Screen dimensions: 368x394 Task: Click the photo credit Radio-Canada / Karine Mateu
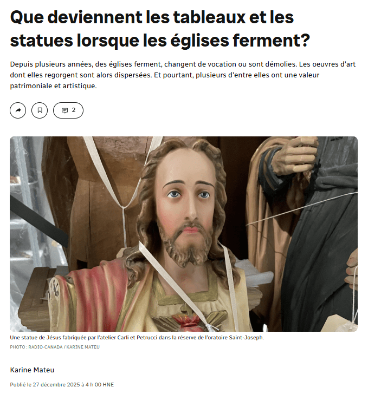tap(55, 347)
